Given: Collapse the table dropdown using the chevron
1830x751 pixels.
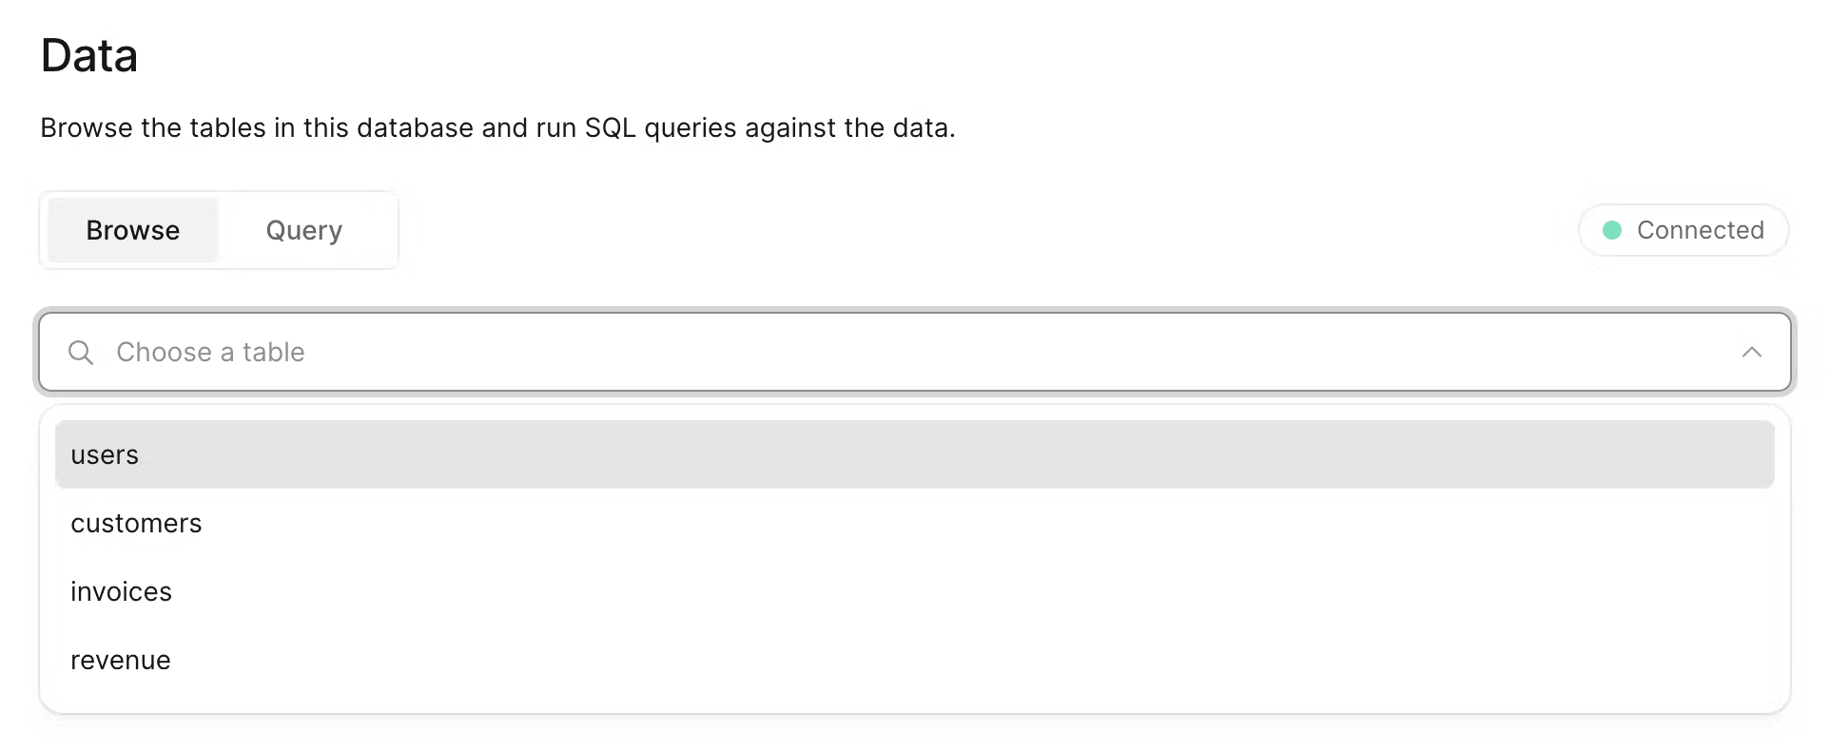Looking at the screenshot, I should [x=1753, y=352].
